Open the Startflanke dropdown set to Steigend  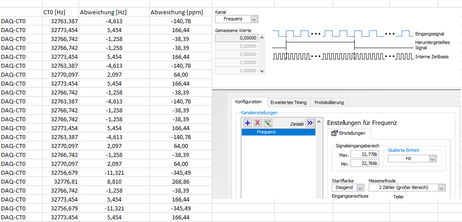[x=360, y=188]
